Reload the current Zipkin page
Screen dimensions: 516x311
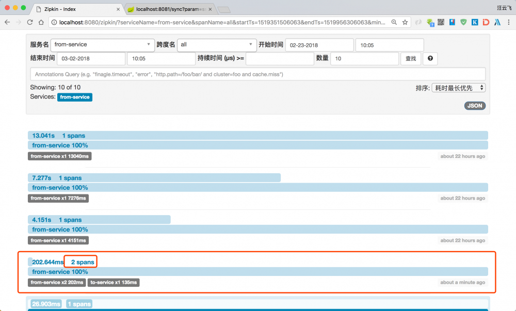click(x=30, y=22)
